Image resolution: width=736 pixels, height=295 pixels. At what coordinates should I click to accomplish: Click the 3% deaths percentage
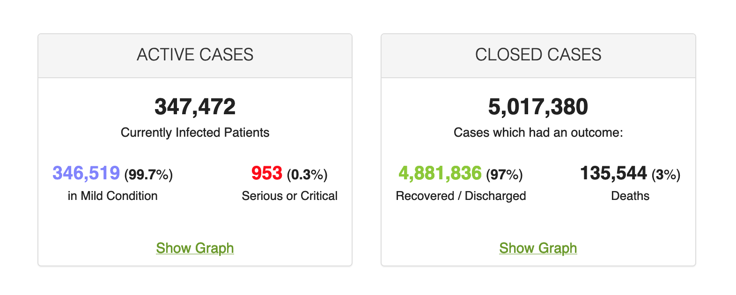click(x=666, y=175)
